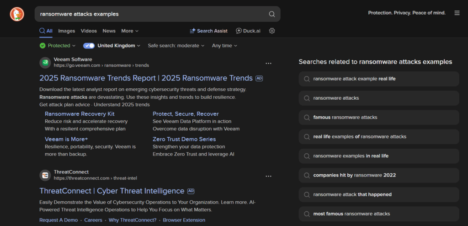468x226 pixels.
Task: Click the Ransomware Recovery Kit sitelink
Action: point(80,114)
